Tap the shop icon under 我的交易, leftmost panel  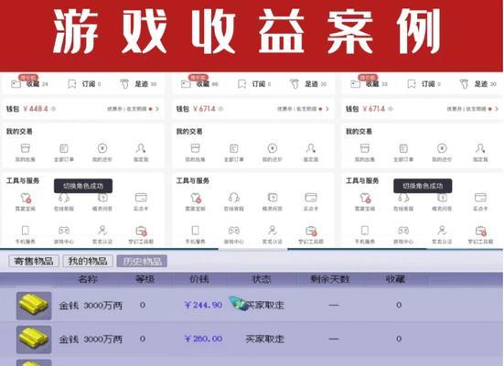(25, 148)
